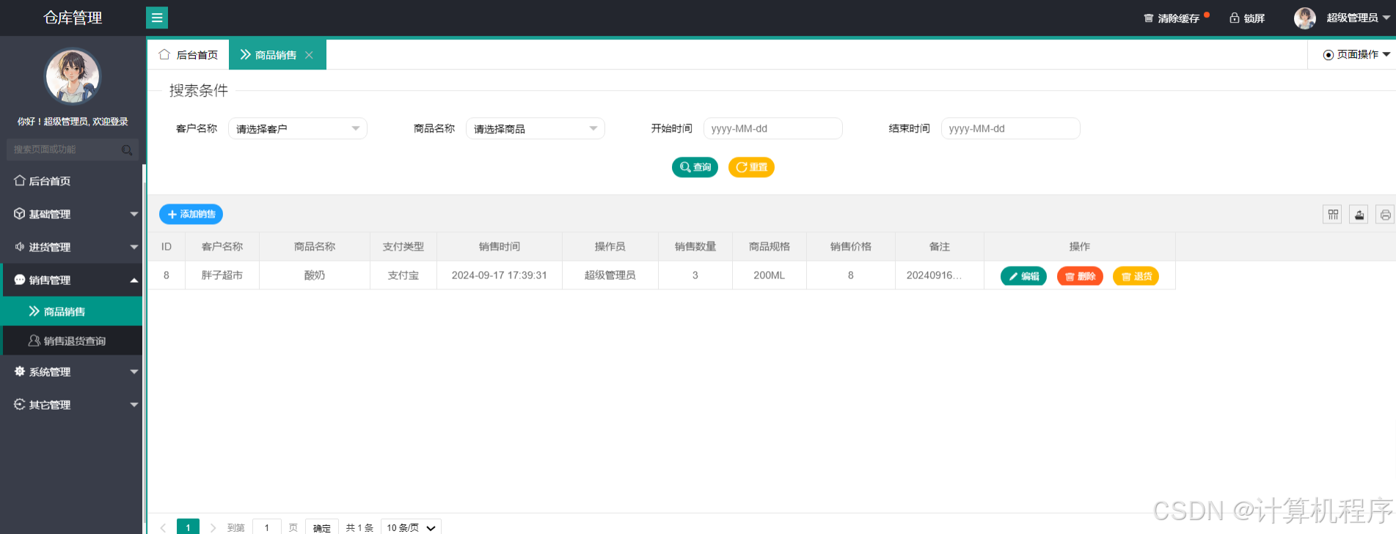Click the truncated 20240916… remark cell

tap(940, 275)
